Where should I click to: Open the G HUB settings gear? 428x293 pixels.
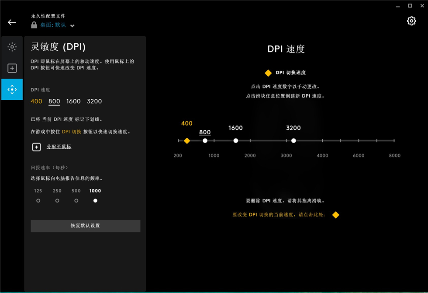(x=411, y=21)
